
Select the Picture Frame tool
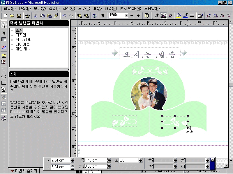point(4,55)
